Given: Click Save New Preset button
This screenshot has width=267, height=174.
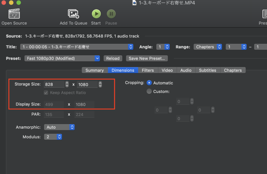Looking at the screenshot, I should [x=147, y=58].
